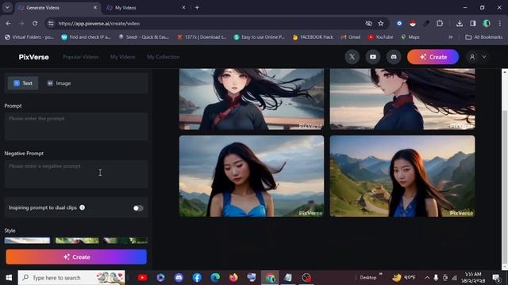The height and width of the screenshot is (285, 508).
Task: Select the Text mode tab
Action: point(23,83)
